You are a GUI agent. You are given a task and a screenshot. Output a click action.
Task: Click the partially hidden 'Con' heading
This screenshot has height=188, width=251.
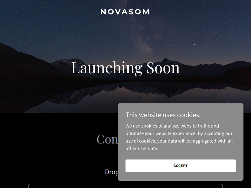[x=107, y=139]
